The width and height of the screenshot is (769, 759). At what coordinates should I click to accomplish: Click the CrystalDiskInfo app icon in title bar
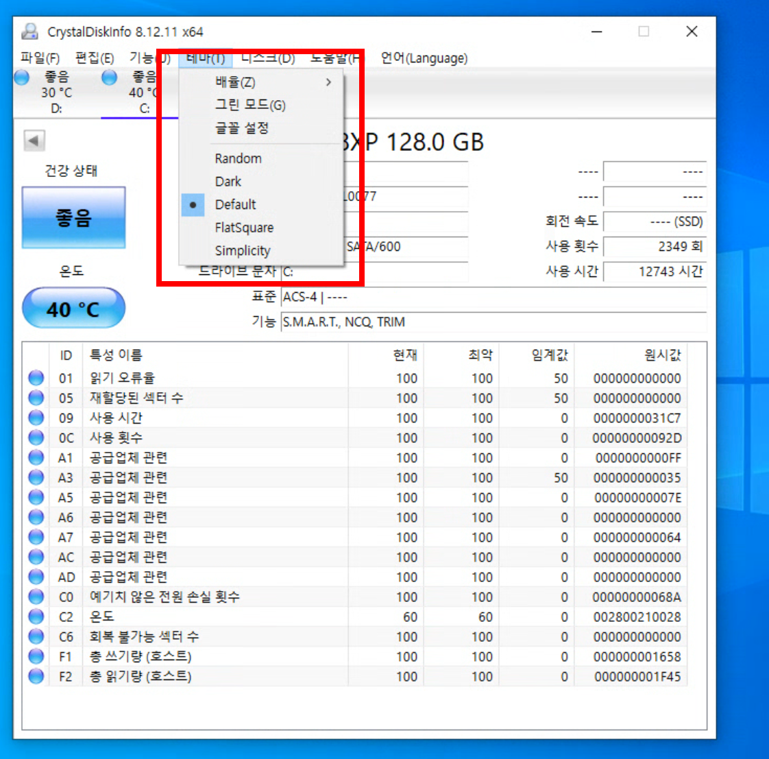pos(30,32)
